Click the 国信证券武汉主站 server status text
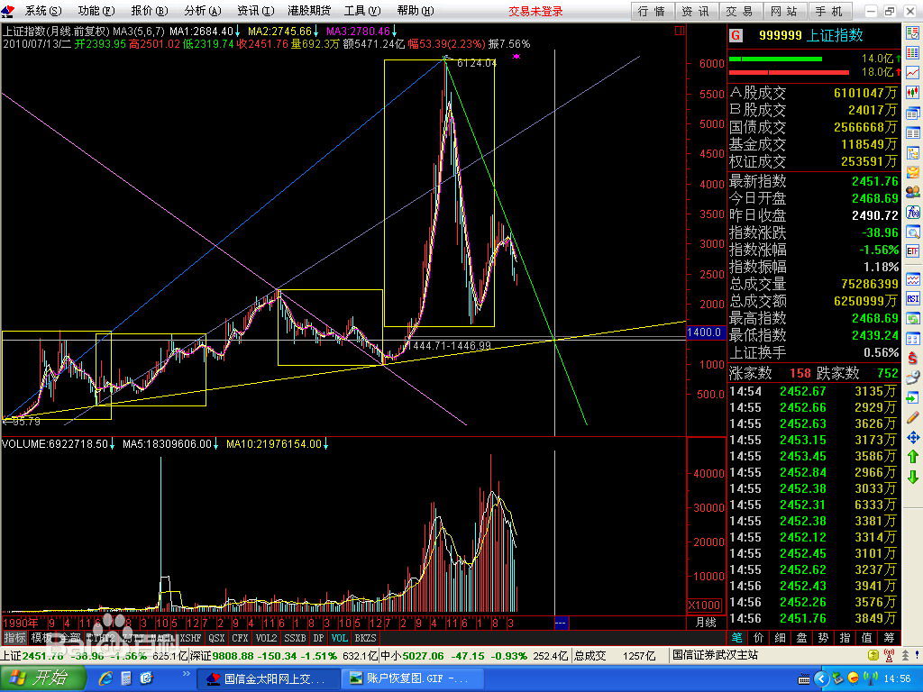This screenshot has width=923, height=692. (716, 655)
